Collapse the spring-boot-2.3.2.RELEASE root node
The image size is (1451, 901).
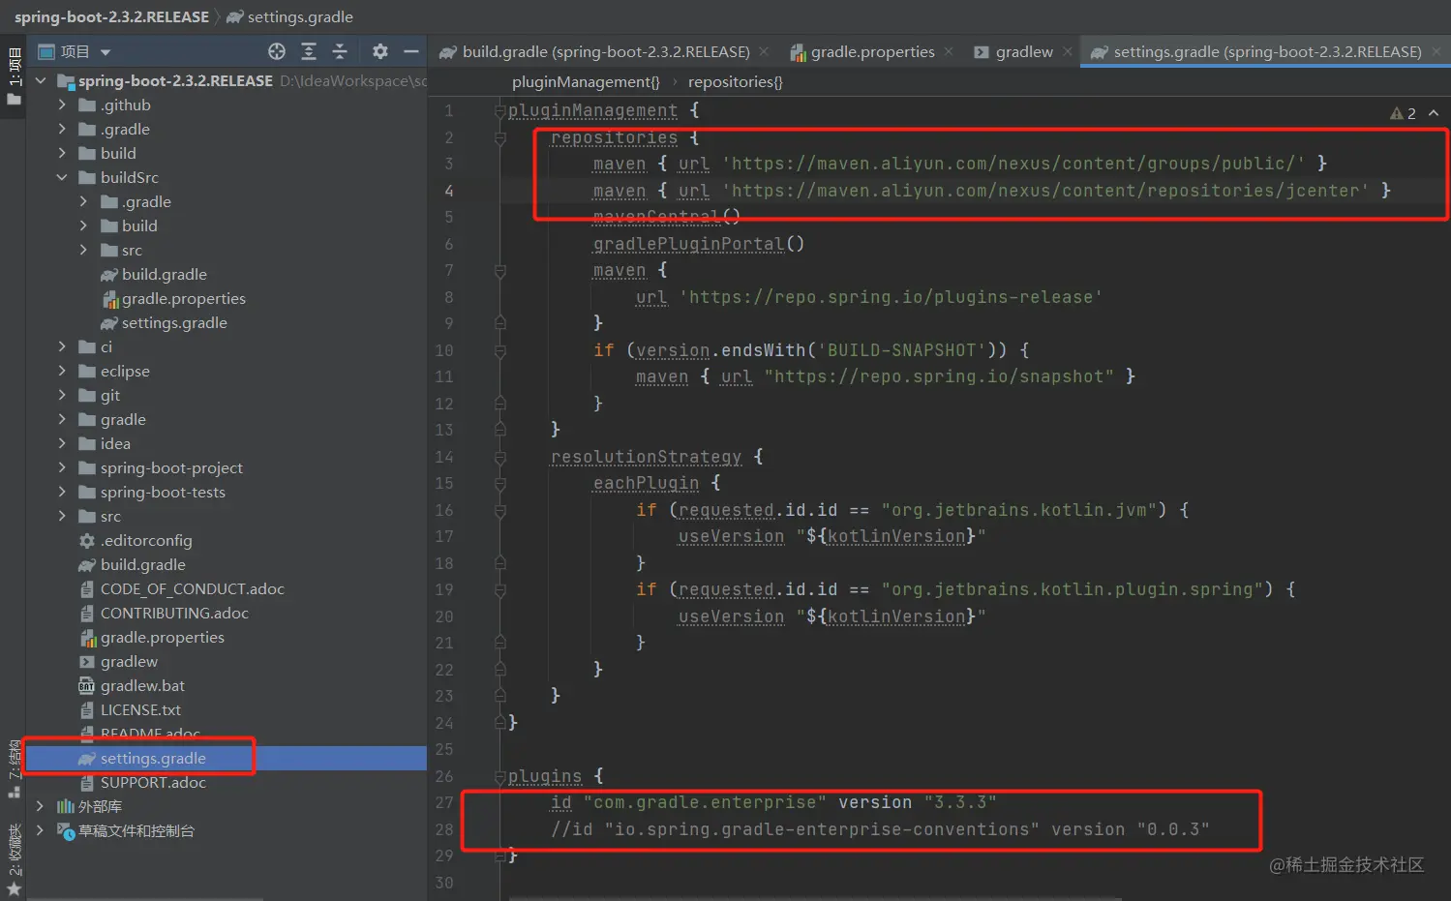[x=41, y=80]
